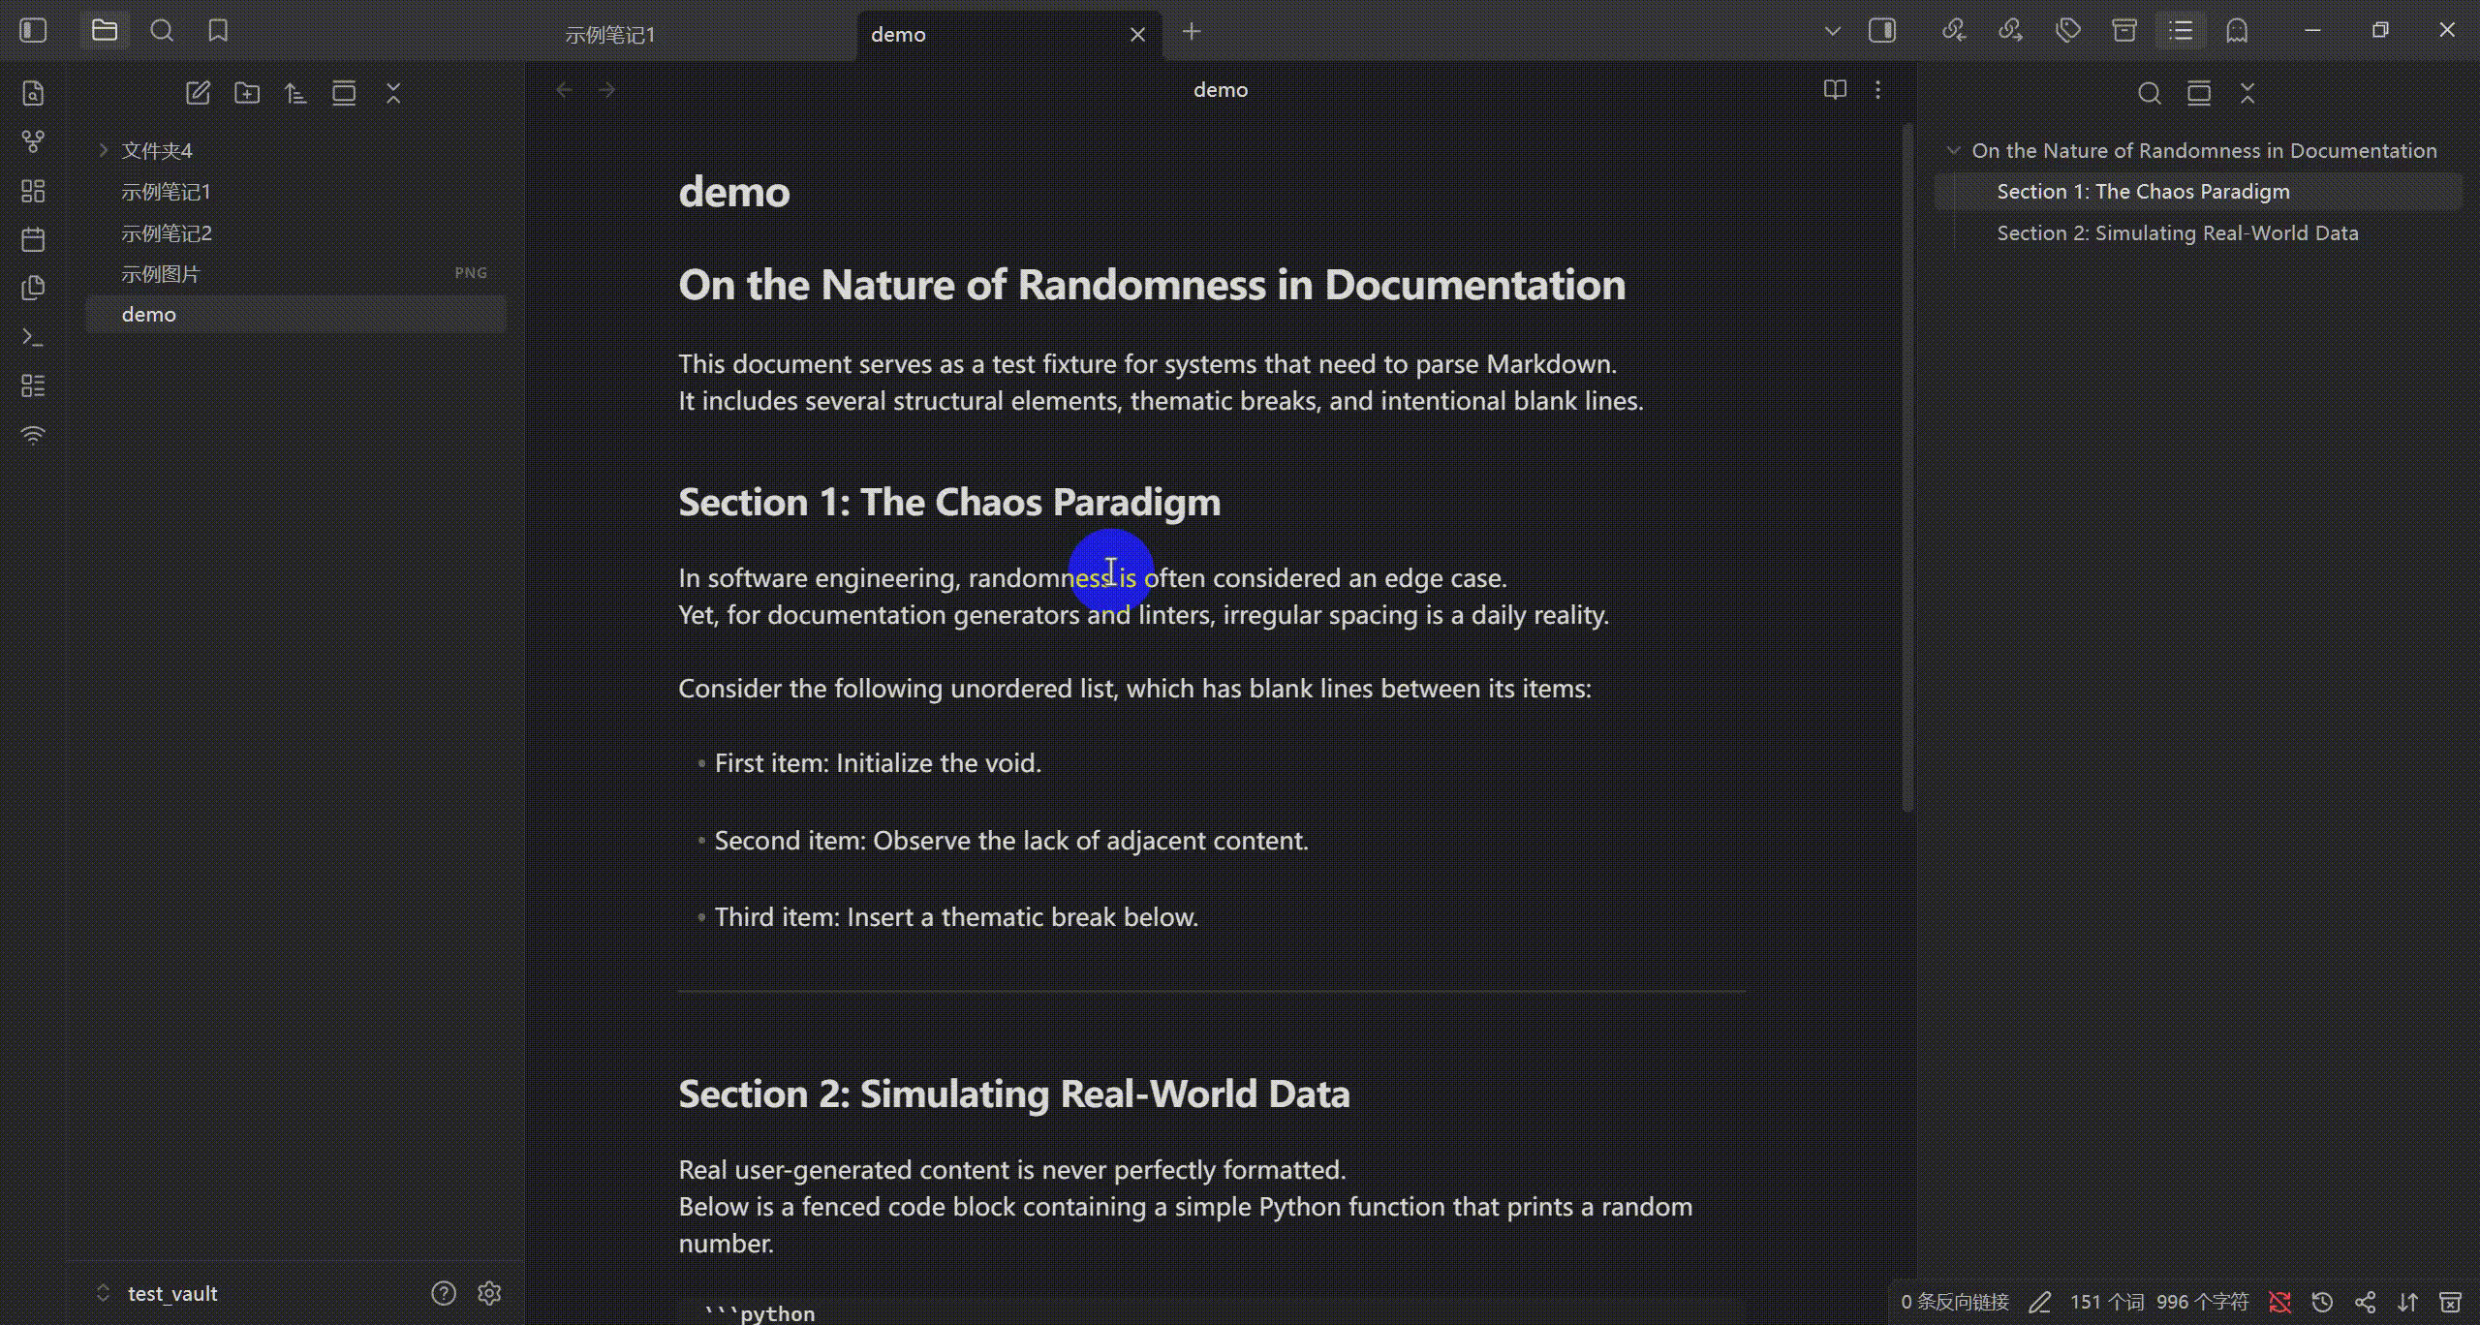Open the quick switcher from ribbon
The height and width of the screenshot is (1325, 2480).
coord(33,93)
